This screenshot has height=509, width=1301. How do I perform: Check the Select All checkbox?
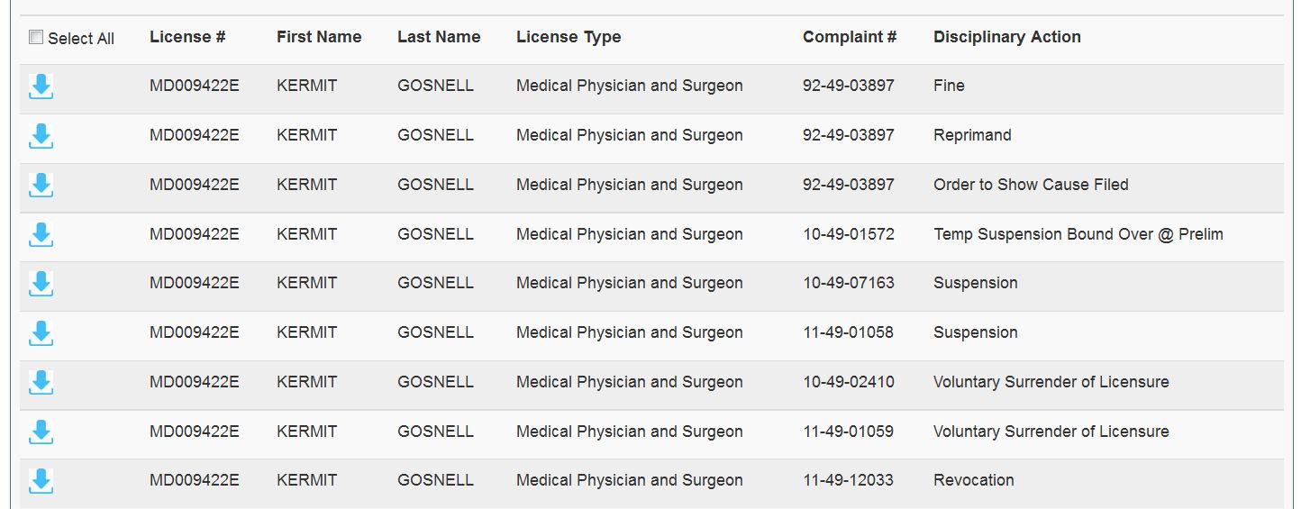click(x=36, y=38)
